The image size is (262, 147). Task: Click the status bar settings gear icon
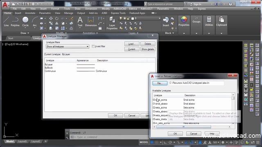223,143
